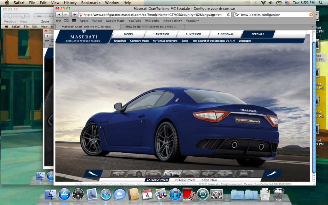Open iTunes from the Dock

[175, 194]
